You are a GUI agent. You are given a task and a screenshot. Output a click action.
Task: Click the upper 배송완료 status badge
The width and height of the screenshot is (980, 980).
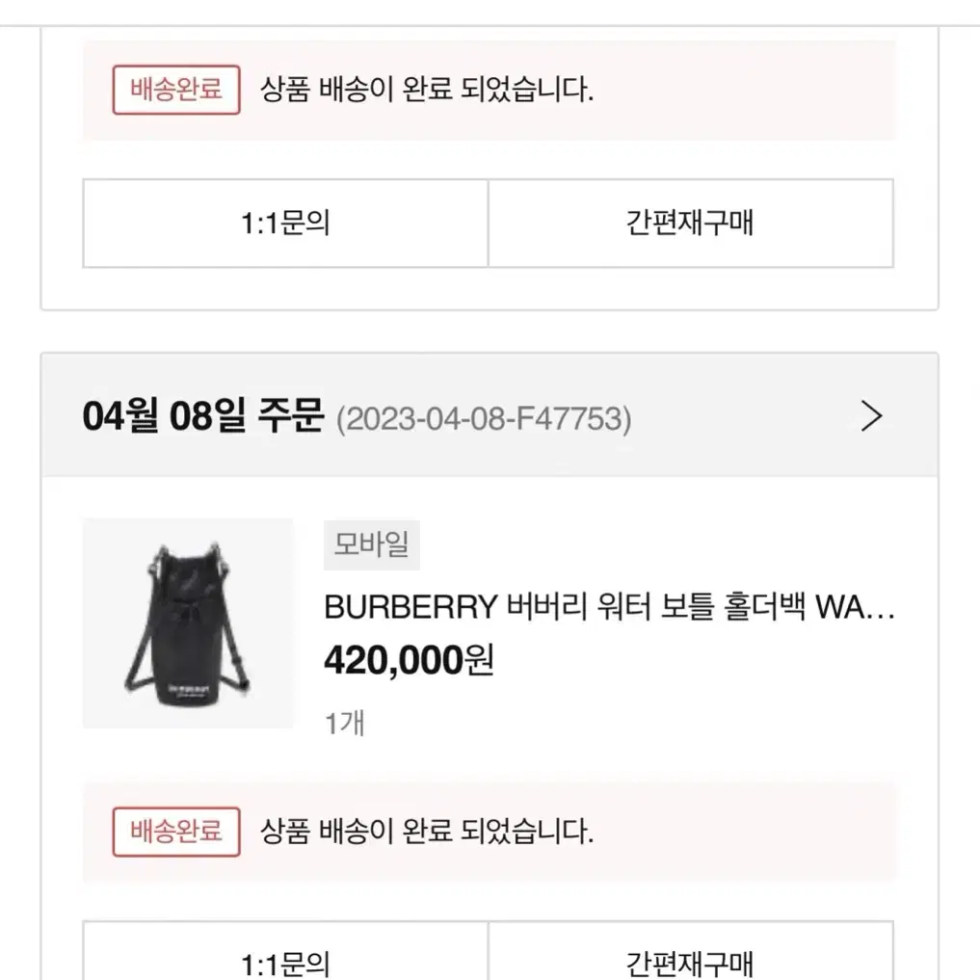(x=176, y=90)
